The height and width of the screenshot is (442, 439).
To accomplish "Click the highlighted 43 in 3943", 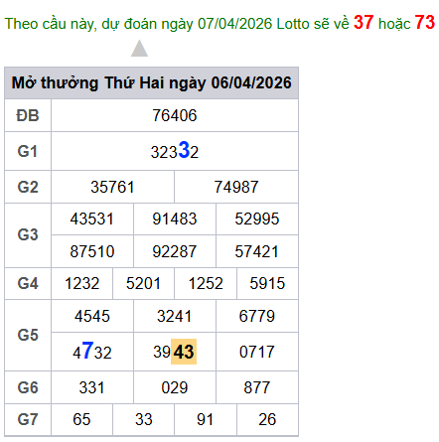I will point(184,352).
